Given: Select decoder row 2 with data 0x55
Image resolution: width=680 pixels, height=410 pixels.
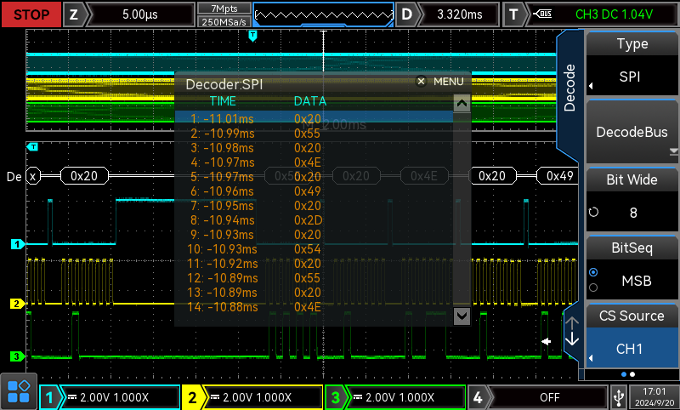Looking at the screenshot, I should (x=314, y=134).
